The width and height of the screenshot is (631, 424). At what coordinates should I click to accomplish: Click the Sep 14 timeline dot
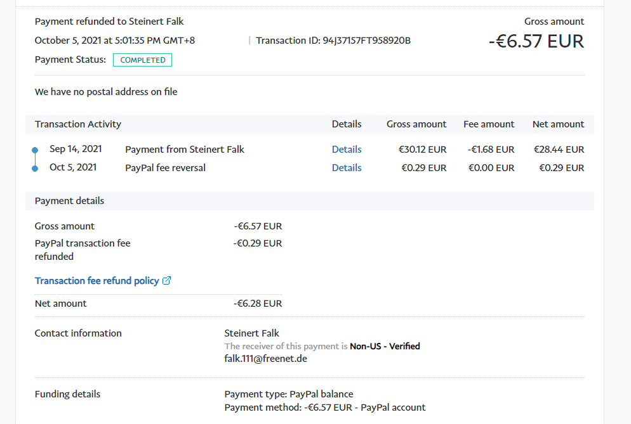tap(35, 150)
